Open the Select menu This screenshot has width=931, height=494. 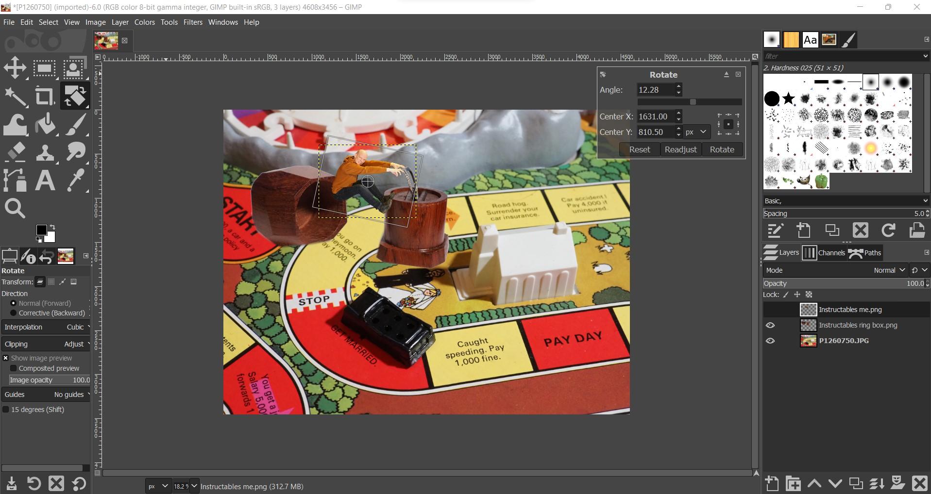48,22
